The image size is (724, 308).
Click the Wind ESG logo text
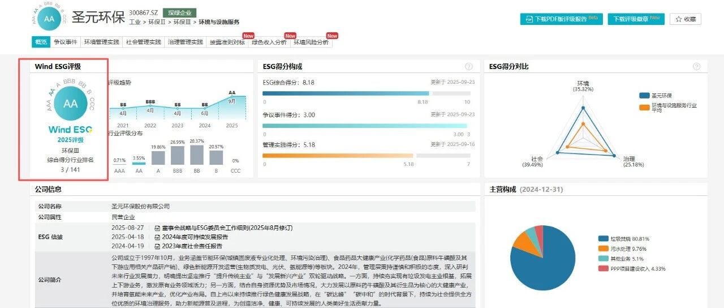71,130
